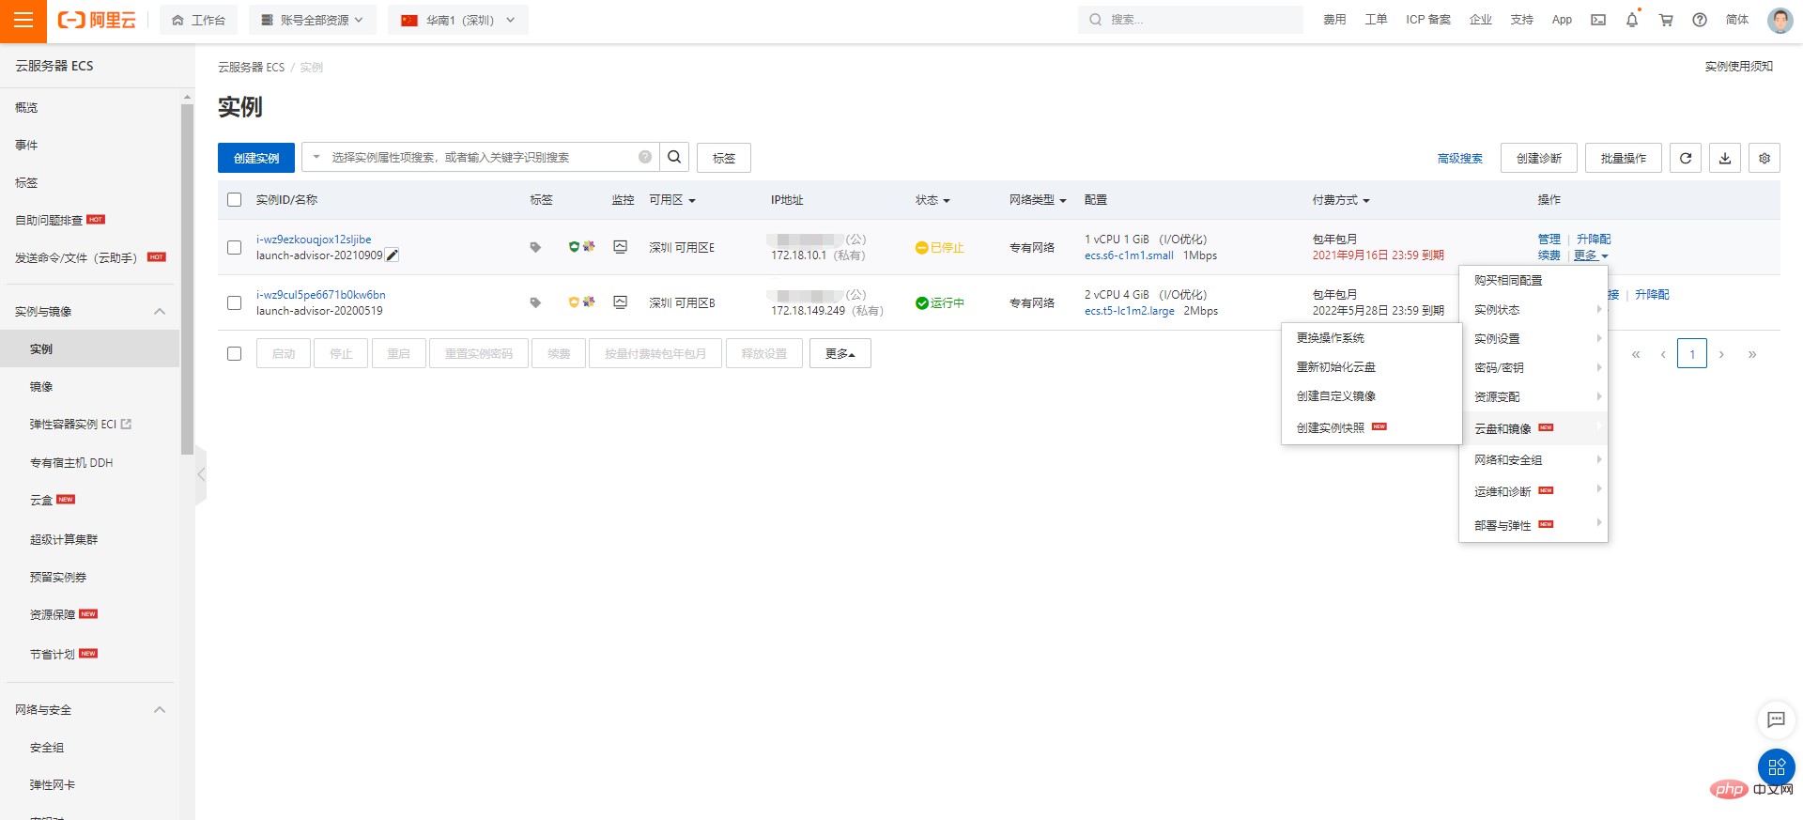Open the shopping cart icon
Viewport: 1803px width, 820px height.
[x=1666, y=20]
